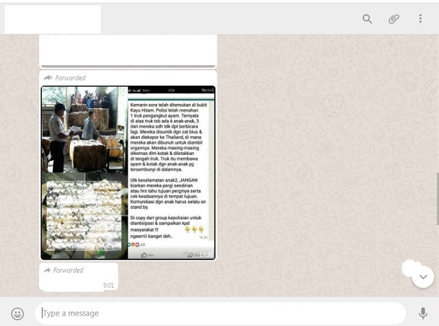Open the contact info header area
The image size is (439, 326).
pyautogui.click(x=53, y=19)
